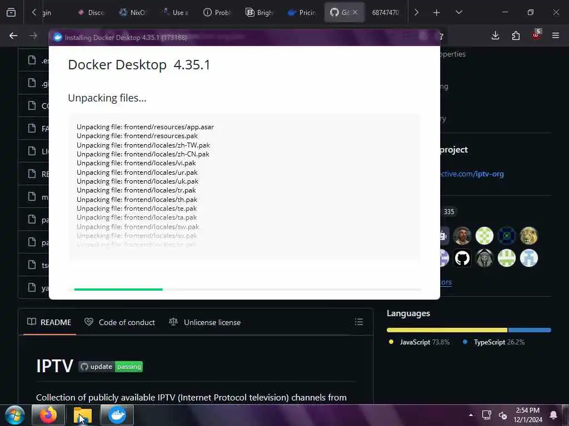Screen dimensions: 569x426
Task: Click the uBlock extension icon with badge
Action: 536,35
